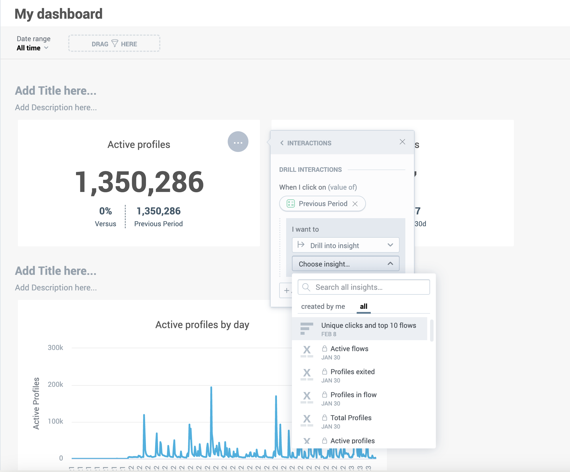
Task: Click the three-dot options icon on Active profiles card
Action: 238,142
